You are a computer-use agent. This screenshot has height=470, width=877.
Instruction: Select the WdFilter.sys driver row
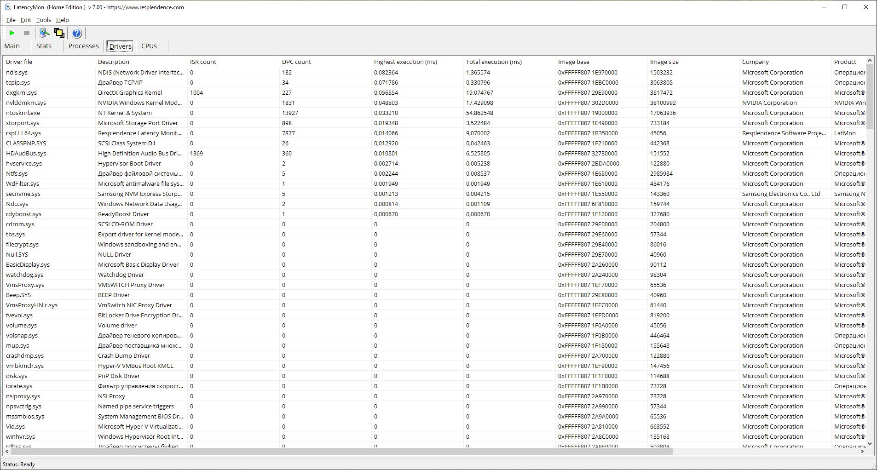[x=434, y=183]
